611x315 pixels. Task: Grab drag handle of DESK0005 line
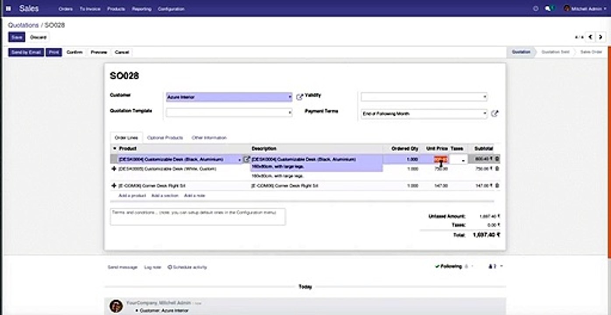coord(114,168)
